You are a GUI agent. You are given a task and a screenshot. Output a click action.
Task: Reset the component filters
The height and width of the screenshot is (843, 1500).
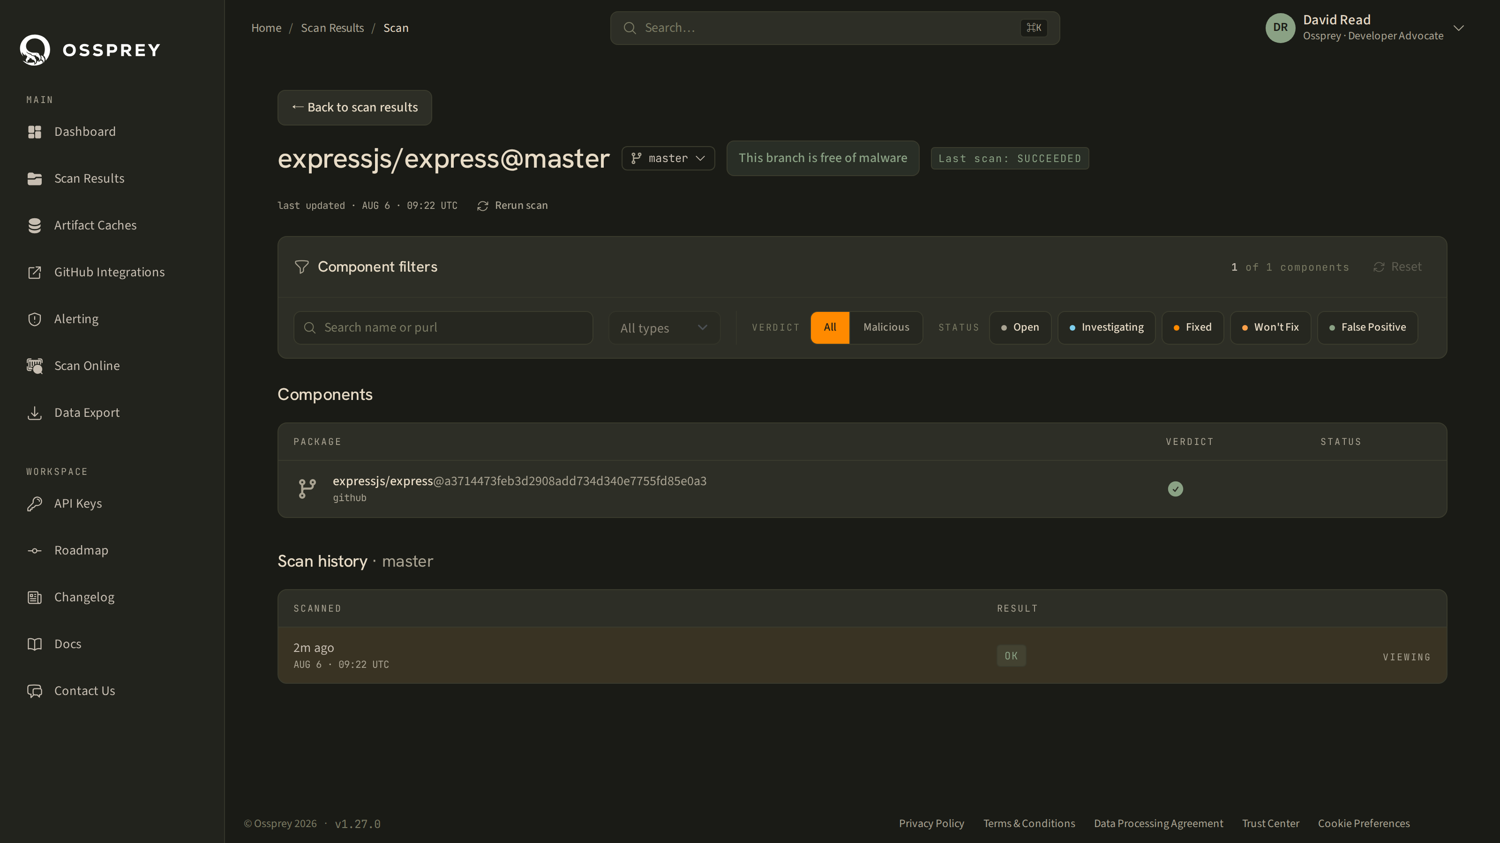(x=1397, y=266)
